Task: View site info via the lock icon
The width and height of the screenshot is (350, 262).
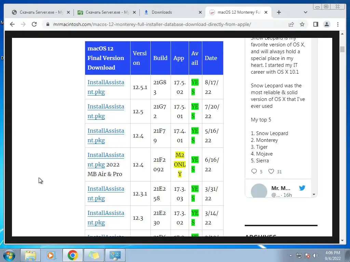Action: click(48, 24)
